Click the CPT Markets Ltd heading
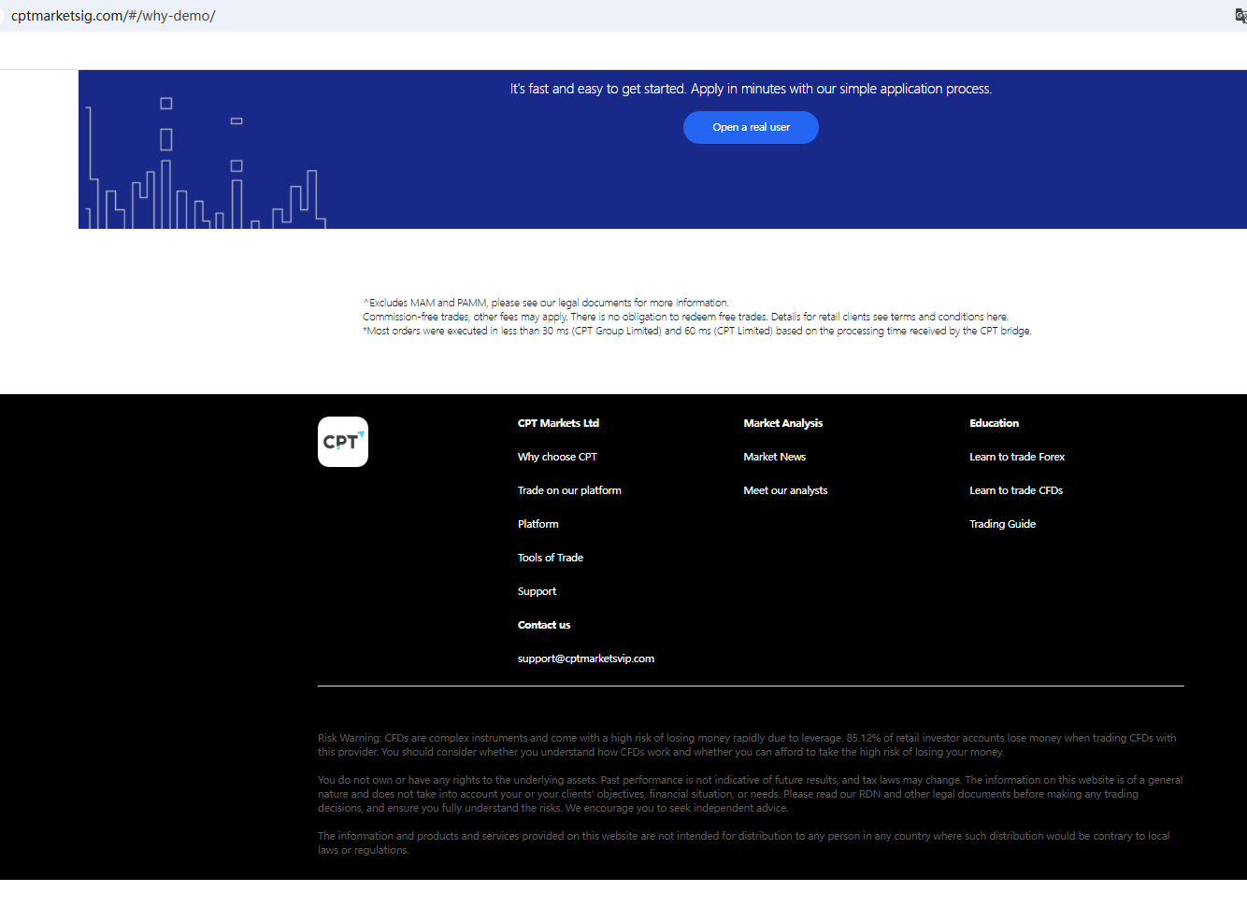 (x=558, y=423)
